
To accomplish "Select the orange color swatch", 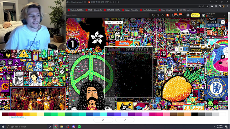I will point(26,114).
